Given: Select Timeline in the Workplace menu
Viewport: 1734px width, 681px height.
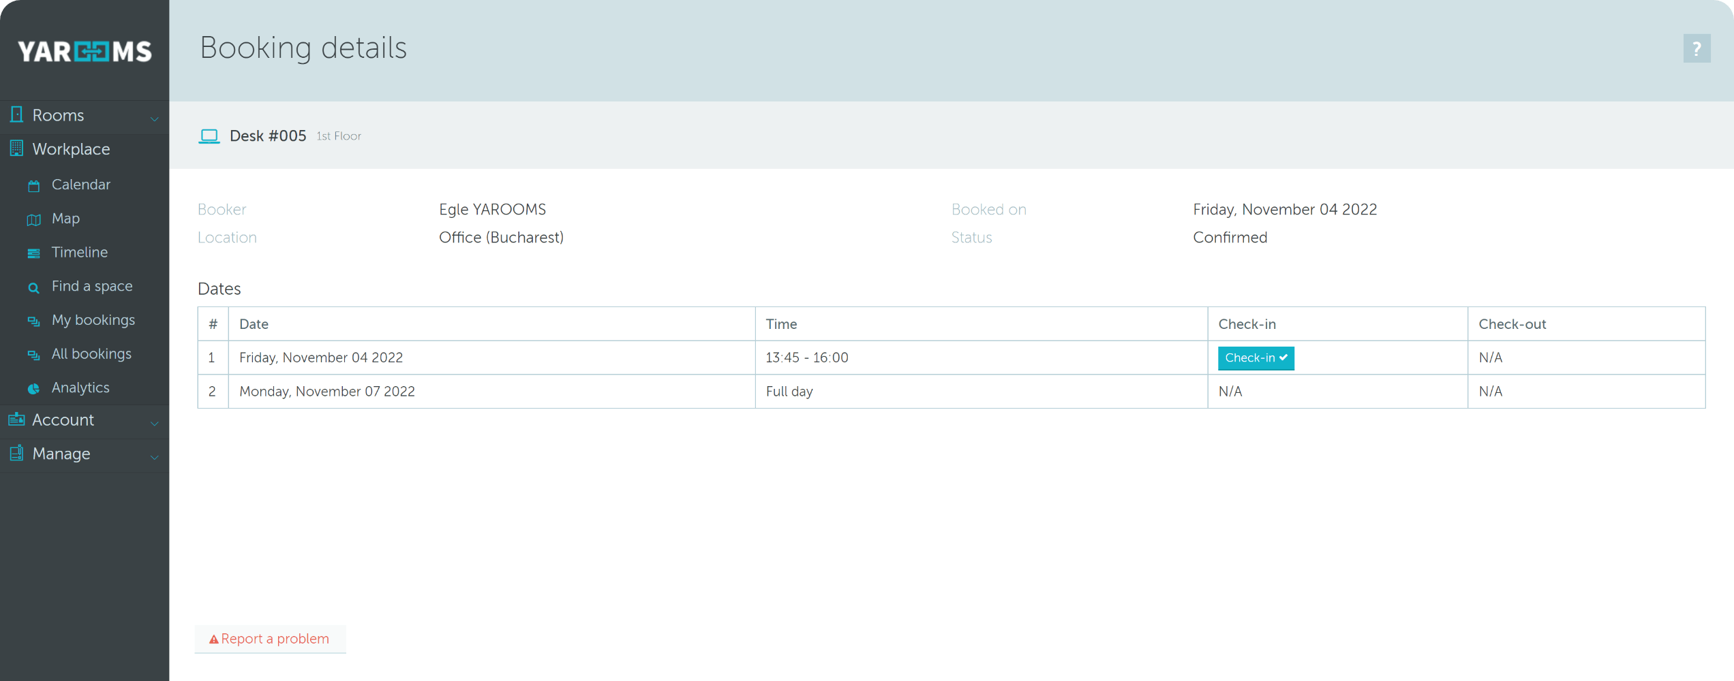Looking at the screenshot, I should 80,252.
